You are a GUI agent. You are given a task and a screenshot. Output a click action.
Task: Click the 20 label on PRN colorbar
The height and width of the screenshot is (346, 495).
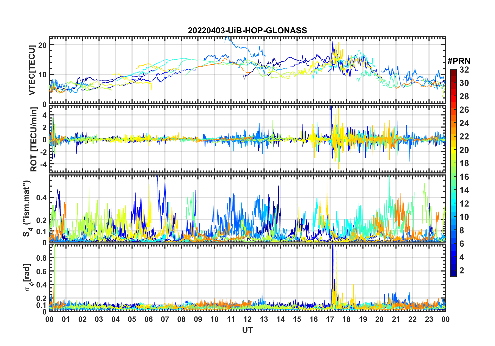464,150
